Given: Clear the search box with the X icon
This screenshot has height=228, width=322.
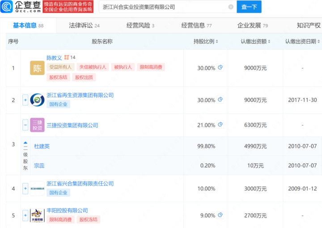Looking at the screenshot, I should pyautogui.click(x=231, y=7).
